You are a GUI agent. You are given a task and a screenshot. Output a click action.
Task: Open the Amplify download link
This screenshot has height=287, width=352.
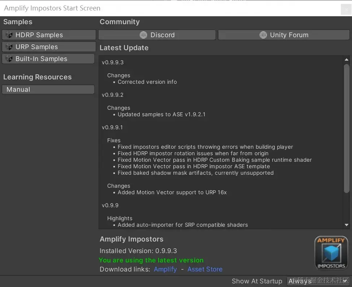click(x=165, y=269)
